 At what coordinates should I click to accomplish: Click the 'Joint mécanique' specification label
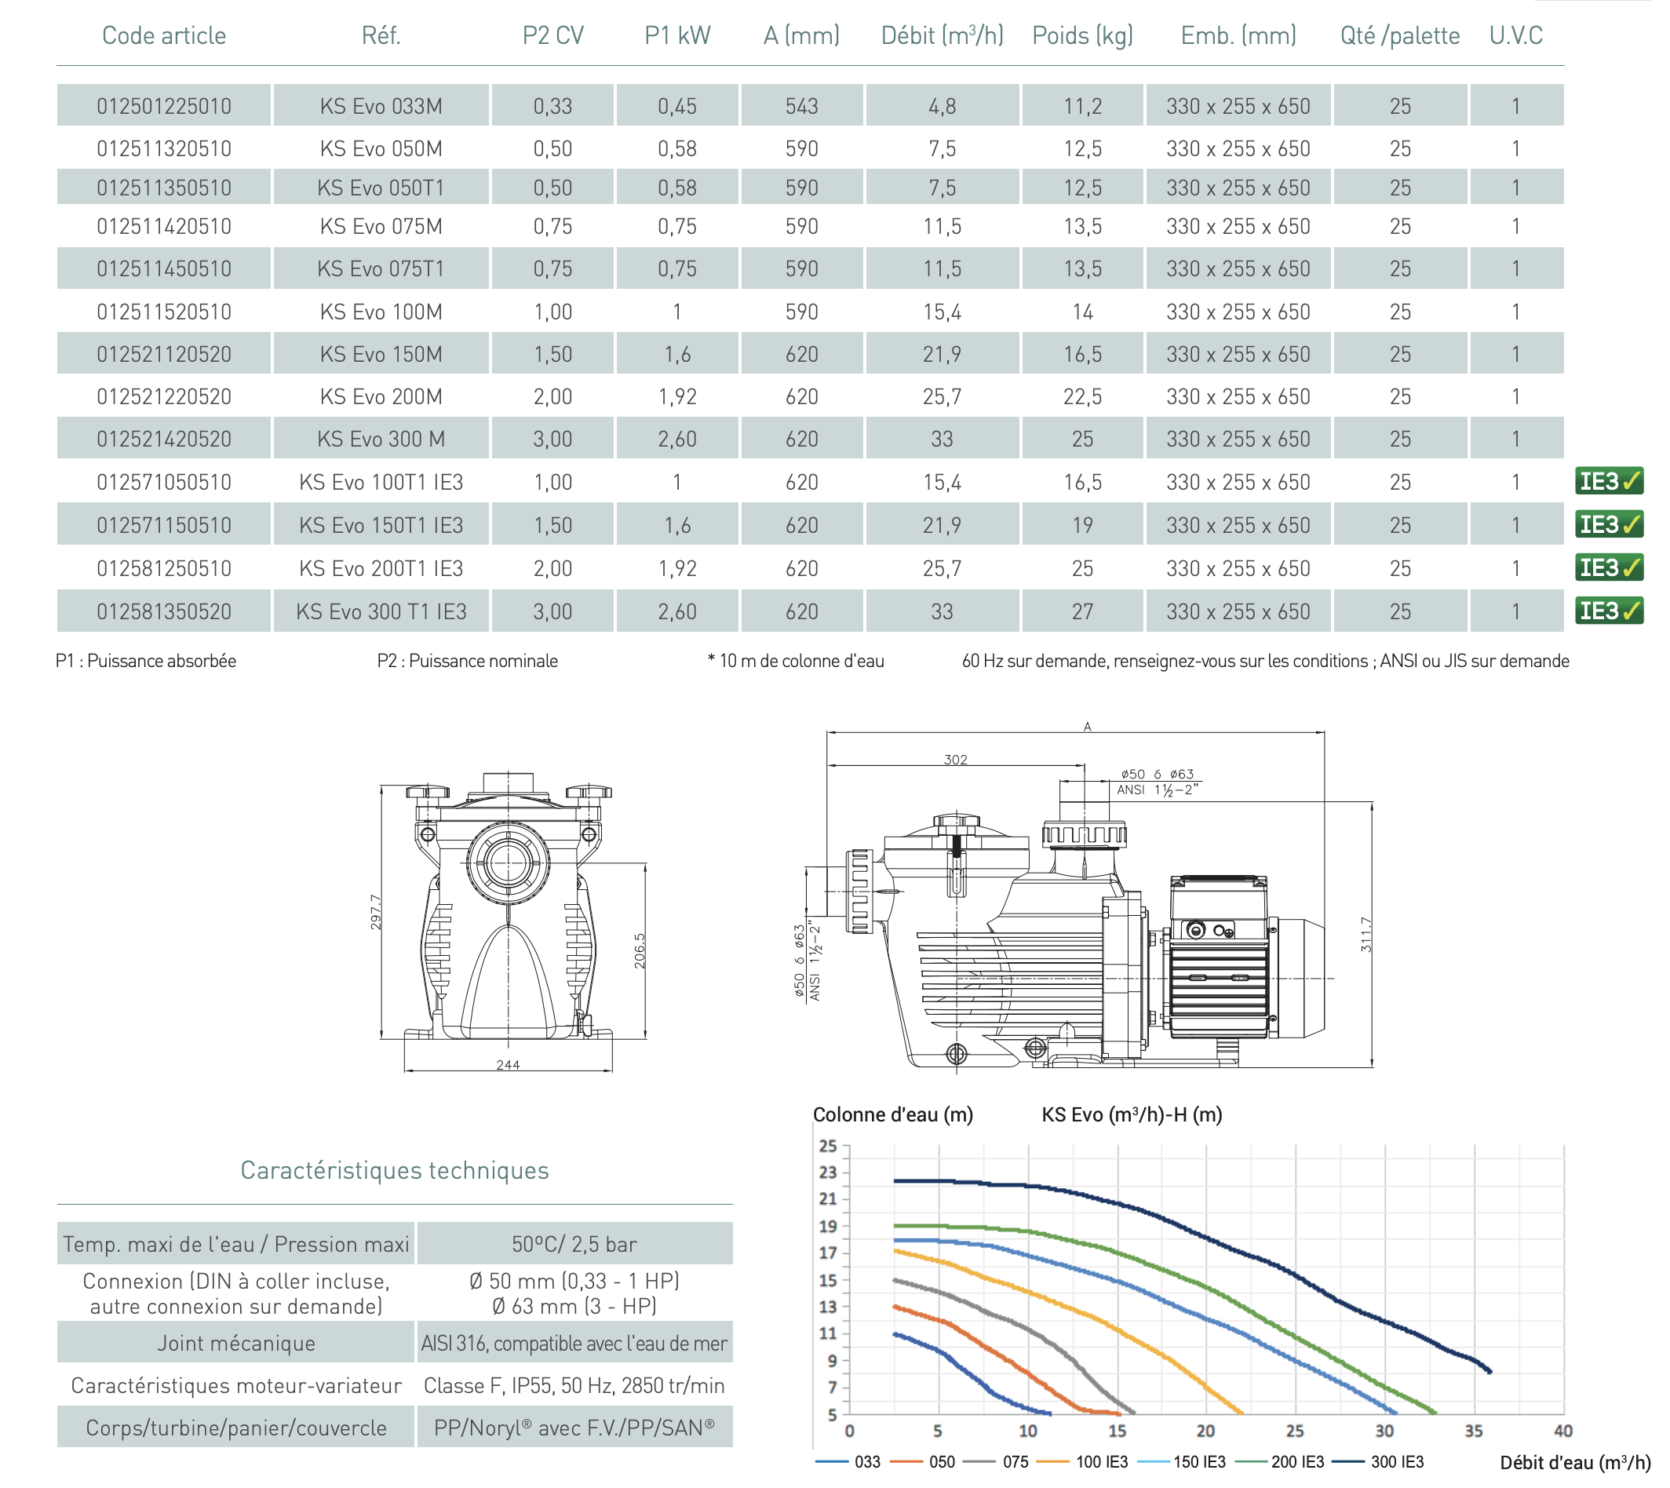pyautogui.click(x=235, y=1343)
